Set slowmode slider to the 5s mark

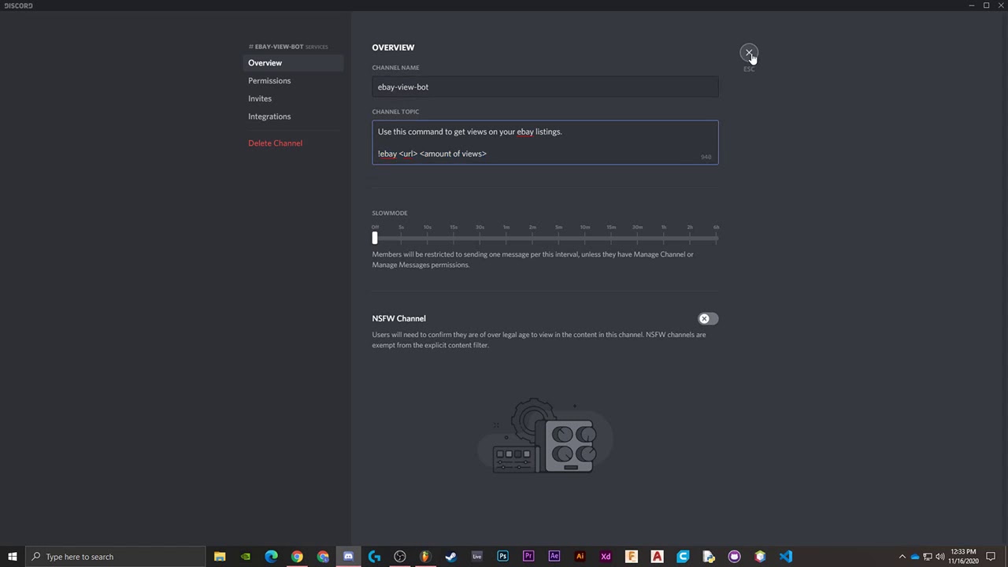[401, 237]
